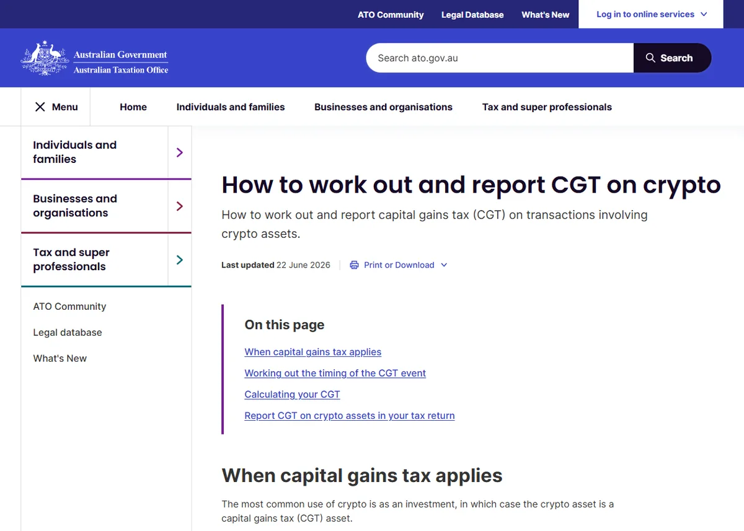Open the Log in to online services dropdown
Image resolution: width=744 pixels, height=531 pixels.
pyautogui.click(x=651, y=14)
